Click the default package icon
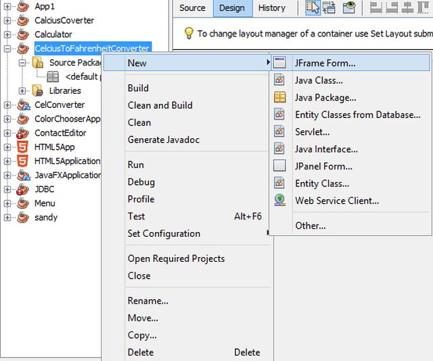Screen dimensions: 433x361 pyautogui.click(x=53, y=76)
